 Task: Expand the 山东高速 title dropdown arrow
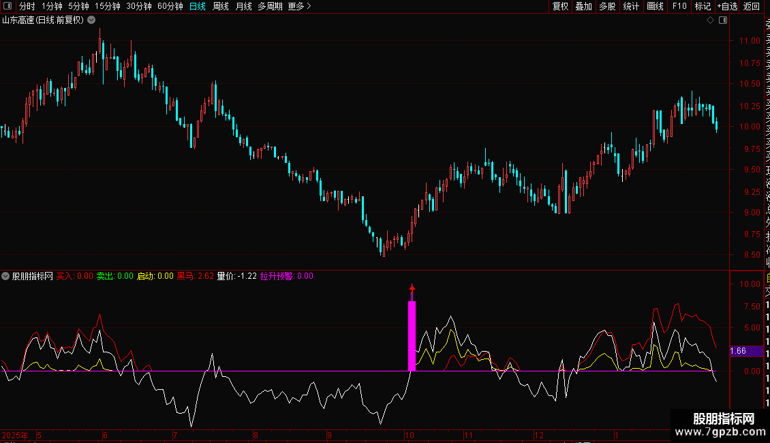pyautogui.click(x=91, y=20)
